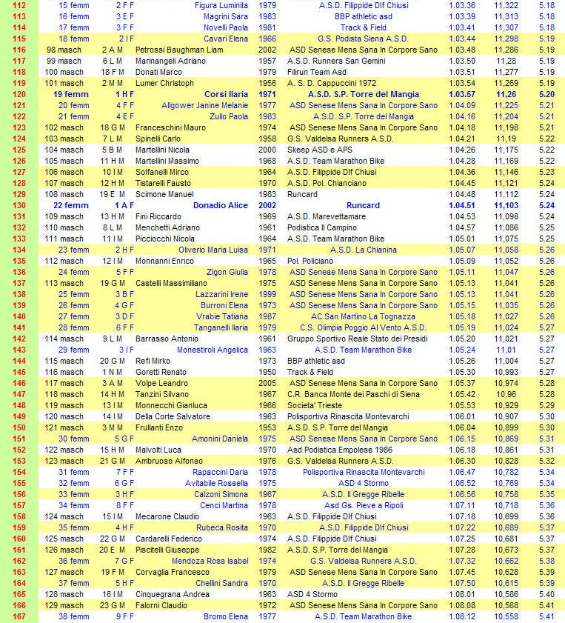Viewport: 565px width, 623px height.
Task: Select Bromo Elena name cell
Action: coord(226,617)
